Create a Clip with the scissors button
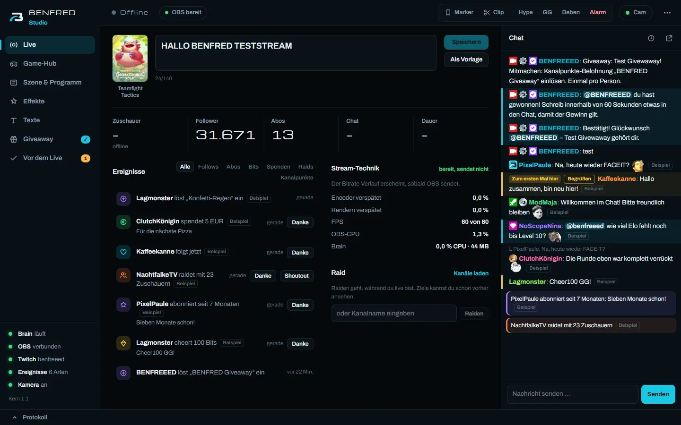This screenshot has height=425, width=681. click(494, 13)
